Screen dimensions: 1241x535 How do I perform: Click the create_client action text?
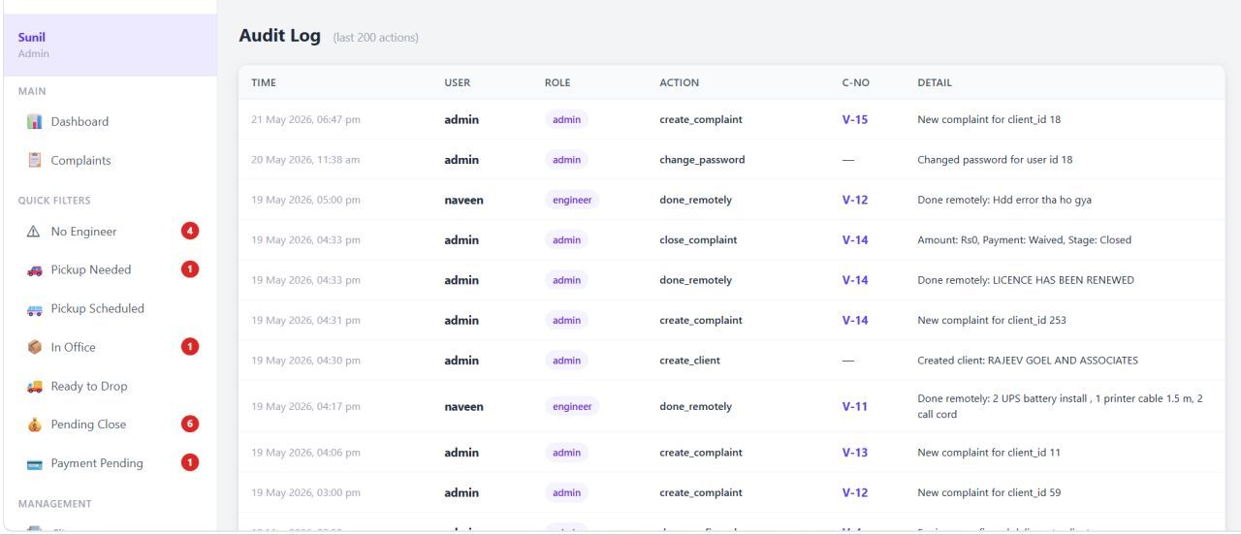pyautogui.click(x=690, y=361)
